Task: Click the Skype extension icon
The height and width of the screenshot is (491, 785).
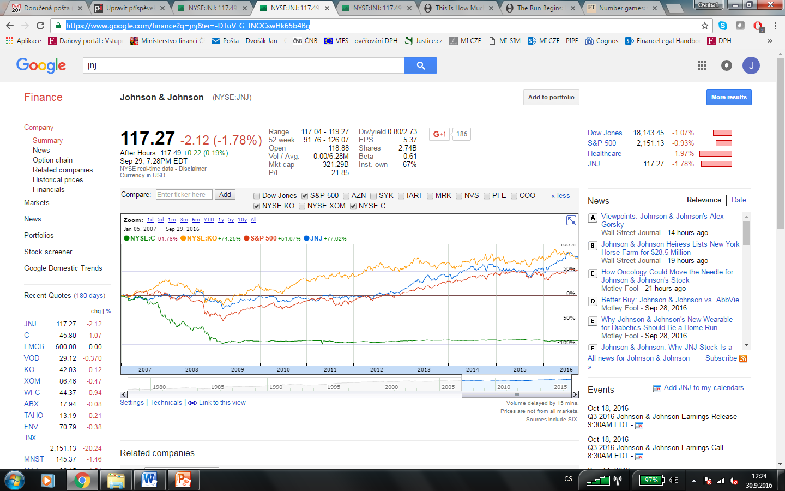Action: point(723,26)
